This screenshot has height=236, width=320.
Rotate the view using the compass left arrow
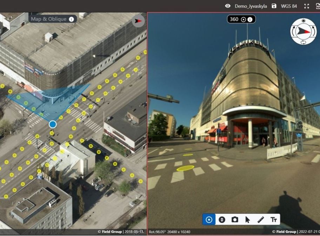[294, 31]
